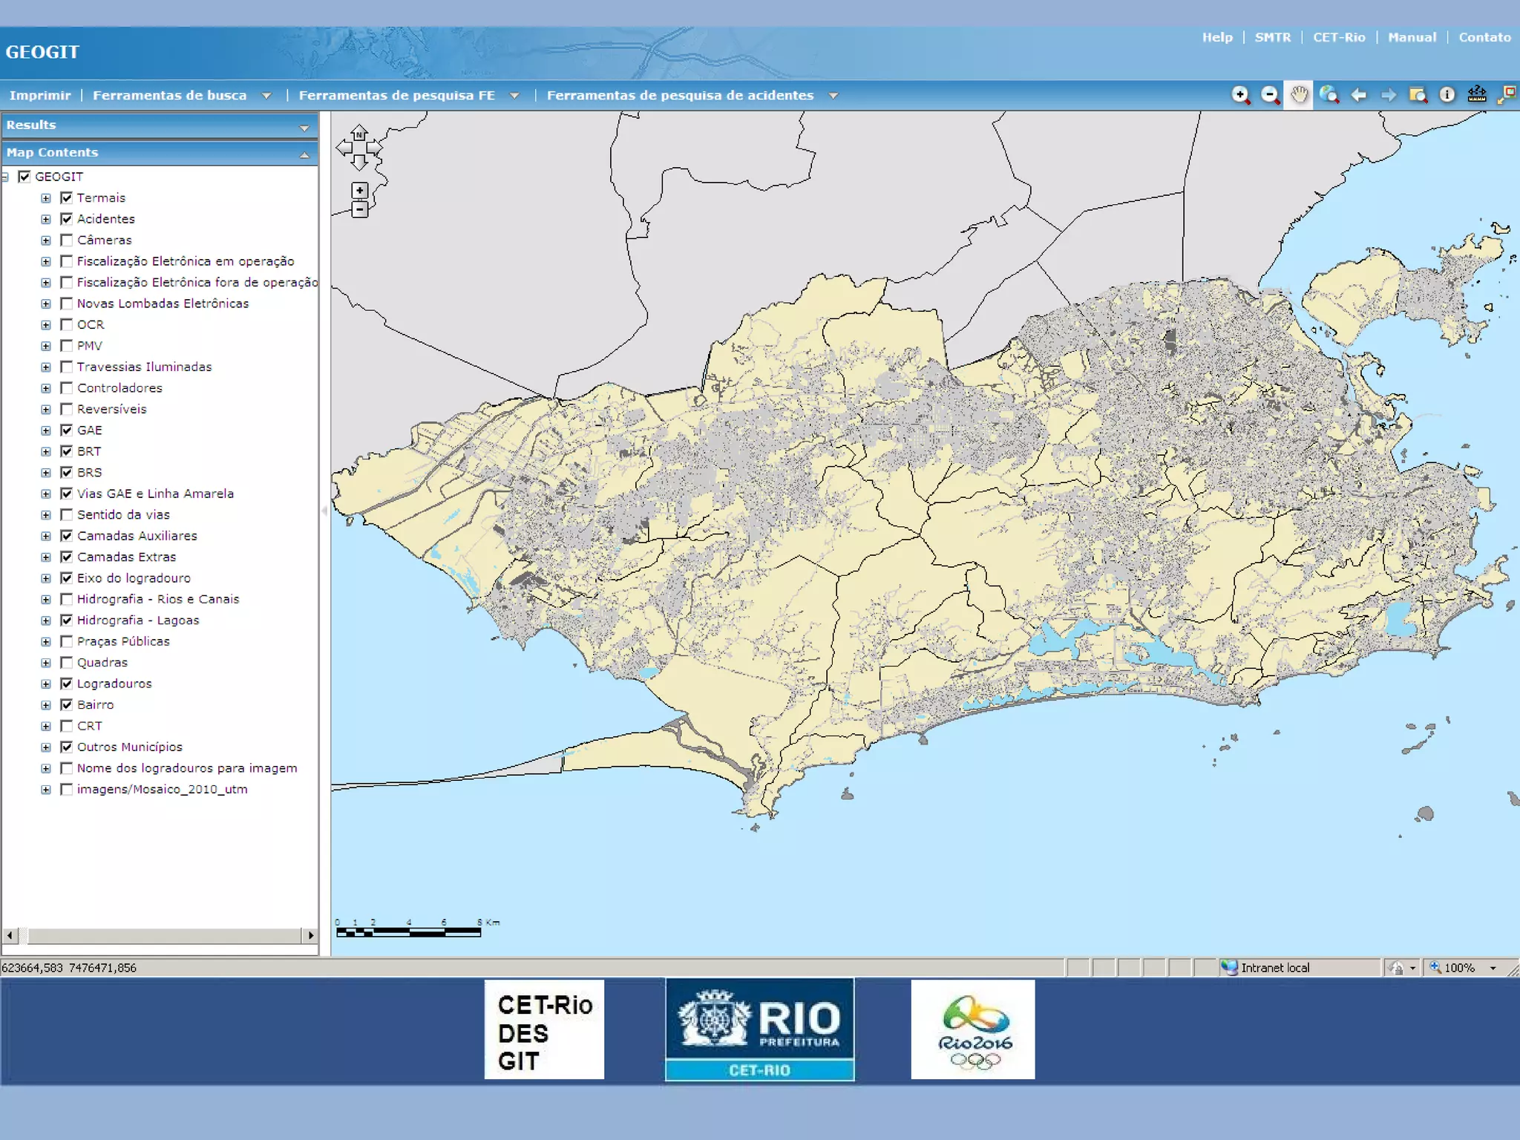Click the CET-Rio header link

click(1339, 37)
